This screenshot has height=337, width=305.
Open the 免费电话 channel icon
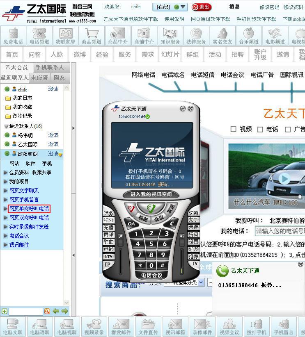[14, 36]
